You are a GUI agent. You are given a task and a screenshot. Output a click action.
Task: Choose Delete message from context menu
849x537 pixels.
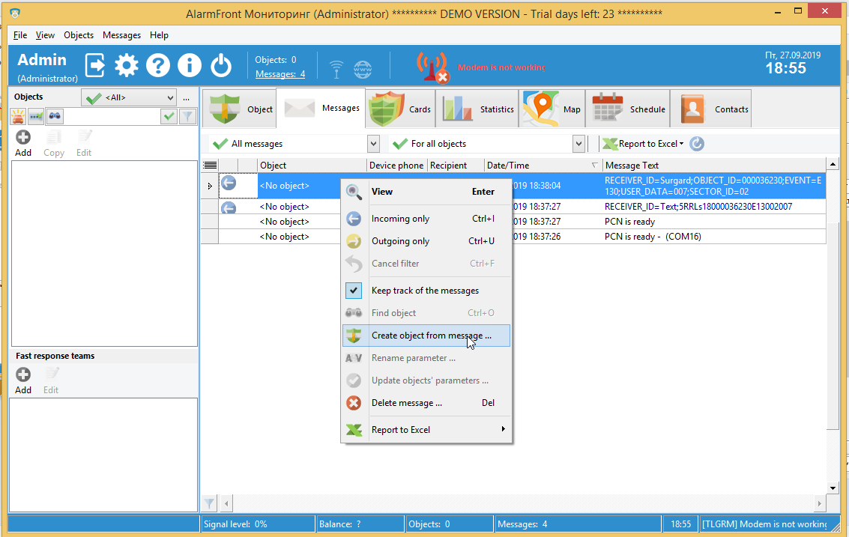(x=426, y=402)
